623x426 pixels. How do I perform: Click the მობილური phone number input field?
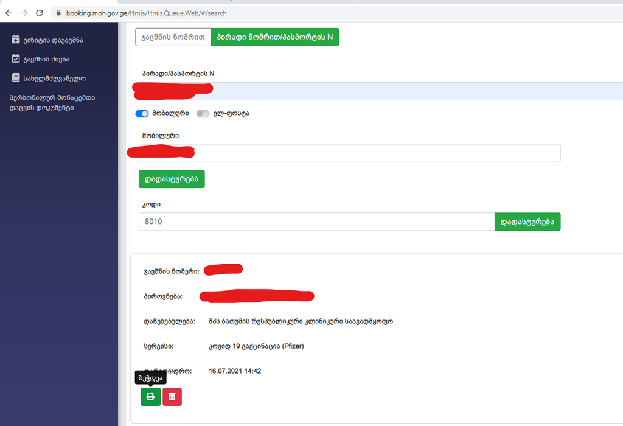click(350, 153)
